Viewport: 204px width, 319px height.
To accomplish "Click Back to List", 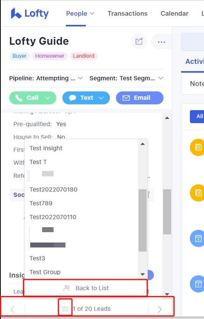I will 85,288.
